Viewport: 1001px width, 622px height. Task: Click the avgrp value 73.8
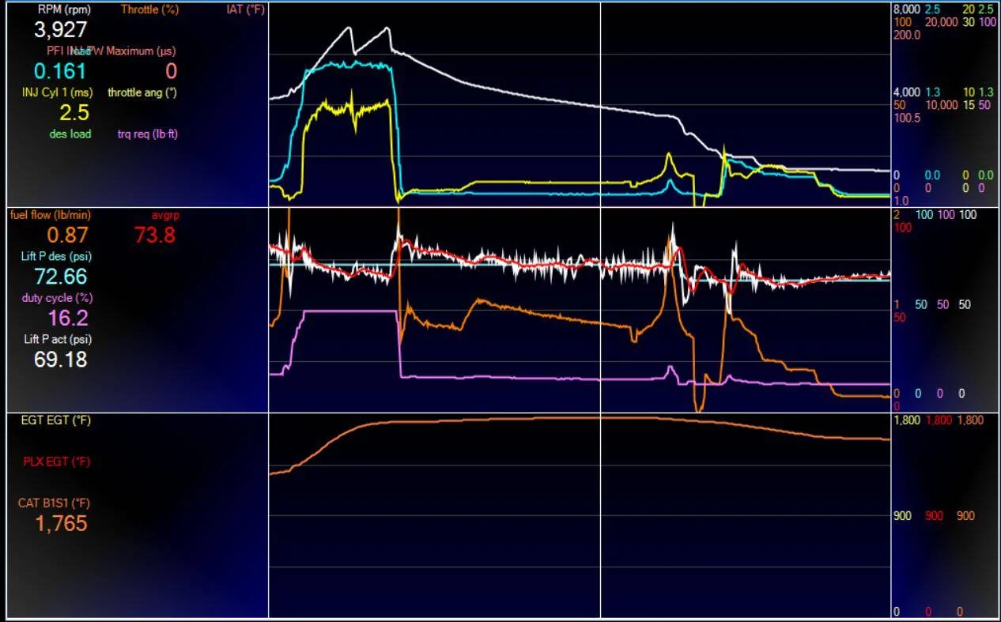tap(155, 235)
